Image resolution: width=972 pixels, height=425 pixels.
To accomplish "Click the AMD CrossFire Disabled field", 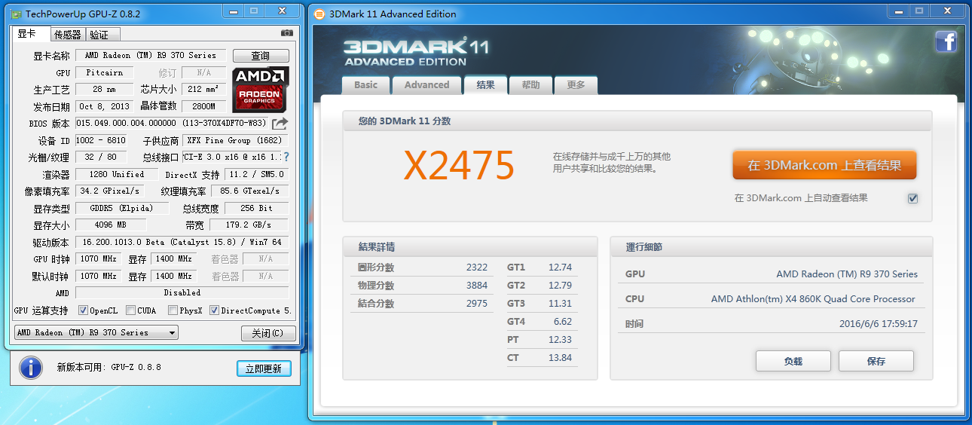I will click(182, 293).
